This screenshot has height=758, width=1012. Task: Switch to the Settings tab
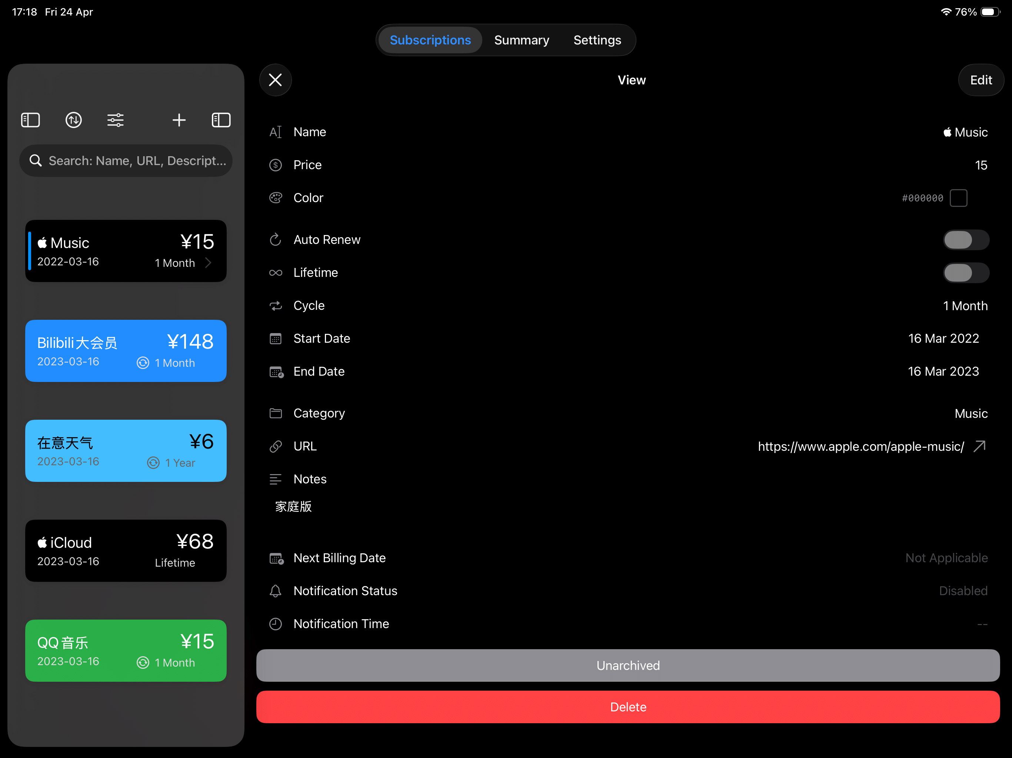(x=597, y=40)
